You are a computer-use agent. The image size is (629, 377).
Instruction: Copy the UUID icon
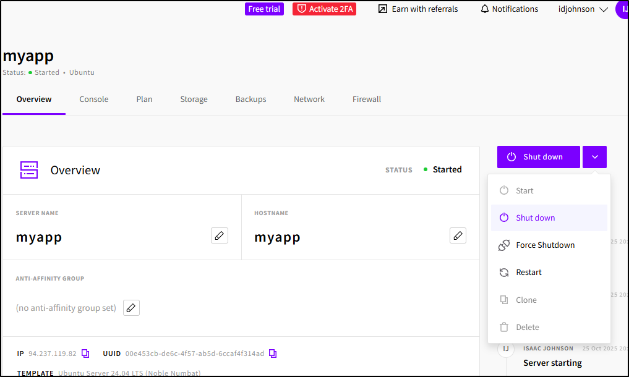[273, 354]
